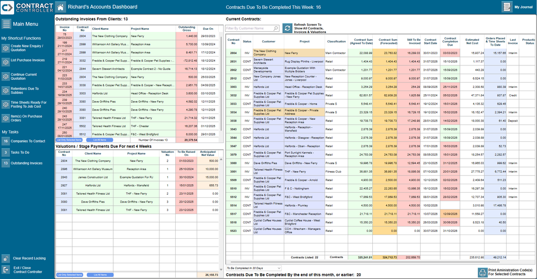Screen dimensions: 537x279
Task: Open the Main Menu hamburger icon
Action: coord(6,24)
